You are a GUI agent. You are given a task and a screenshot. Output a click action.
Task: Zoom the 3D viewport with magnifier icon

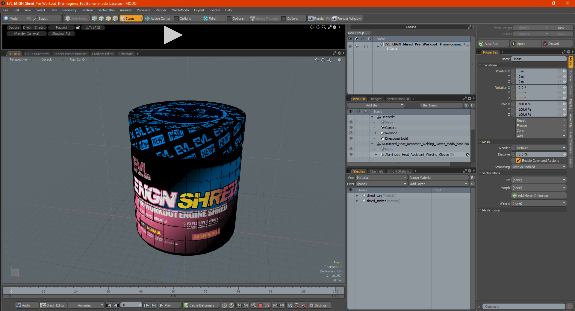(329, 60)
